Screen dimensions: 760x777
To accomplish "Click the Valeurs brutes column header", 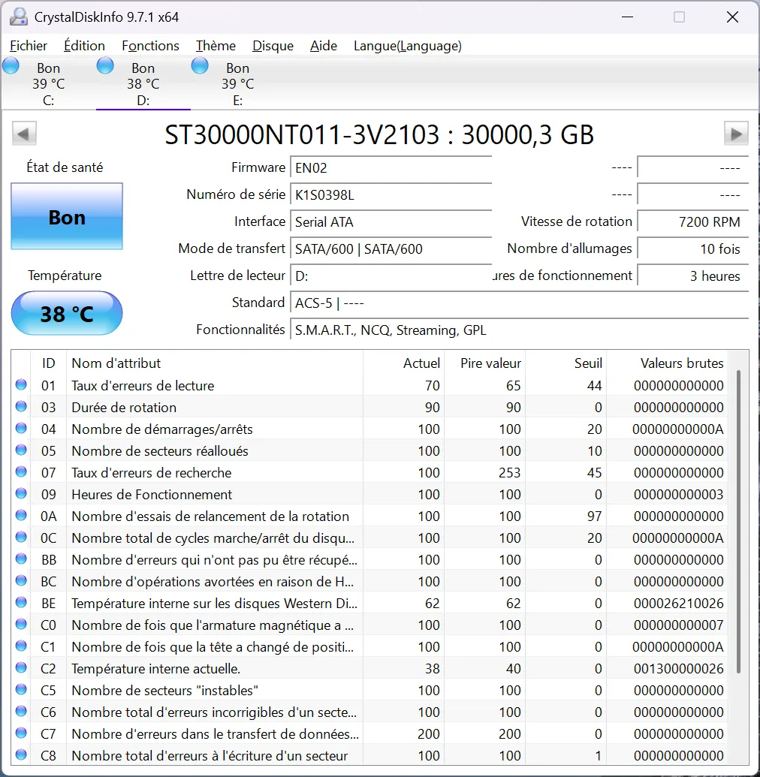I will tap(681, 363).
